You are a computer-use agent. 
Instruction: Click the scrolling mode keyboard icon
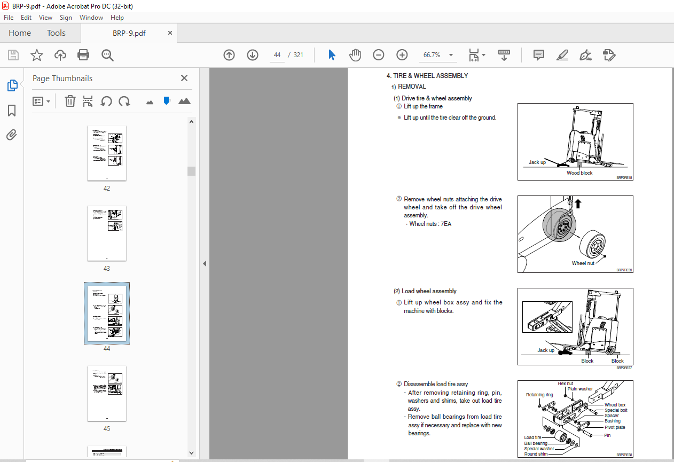pos(504,55)
